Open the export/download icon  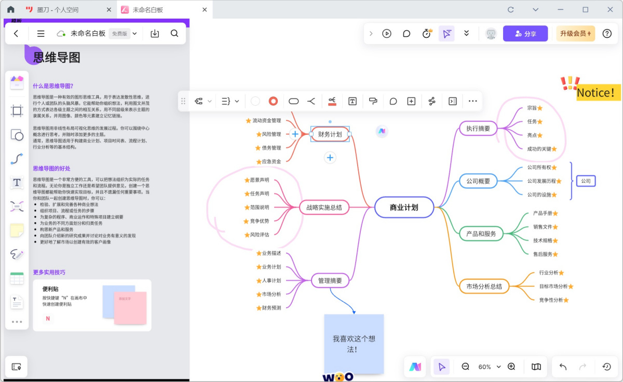point(155,34)
